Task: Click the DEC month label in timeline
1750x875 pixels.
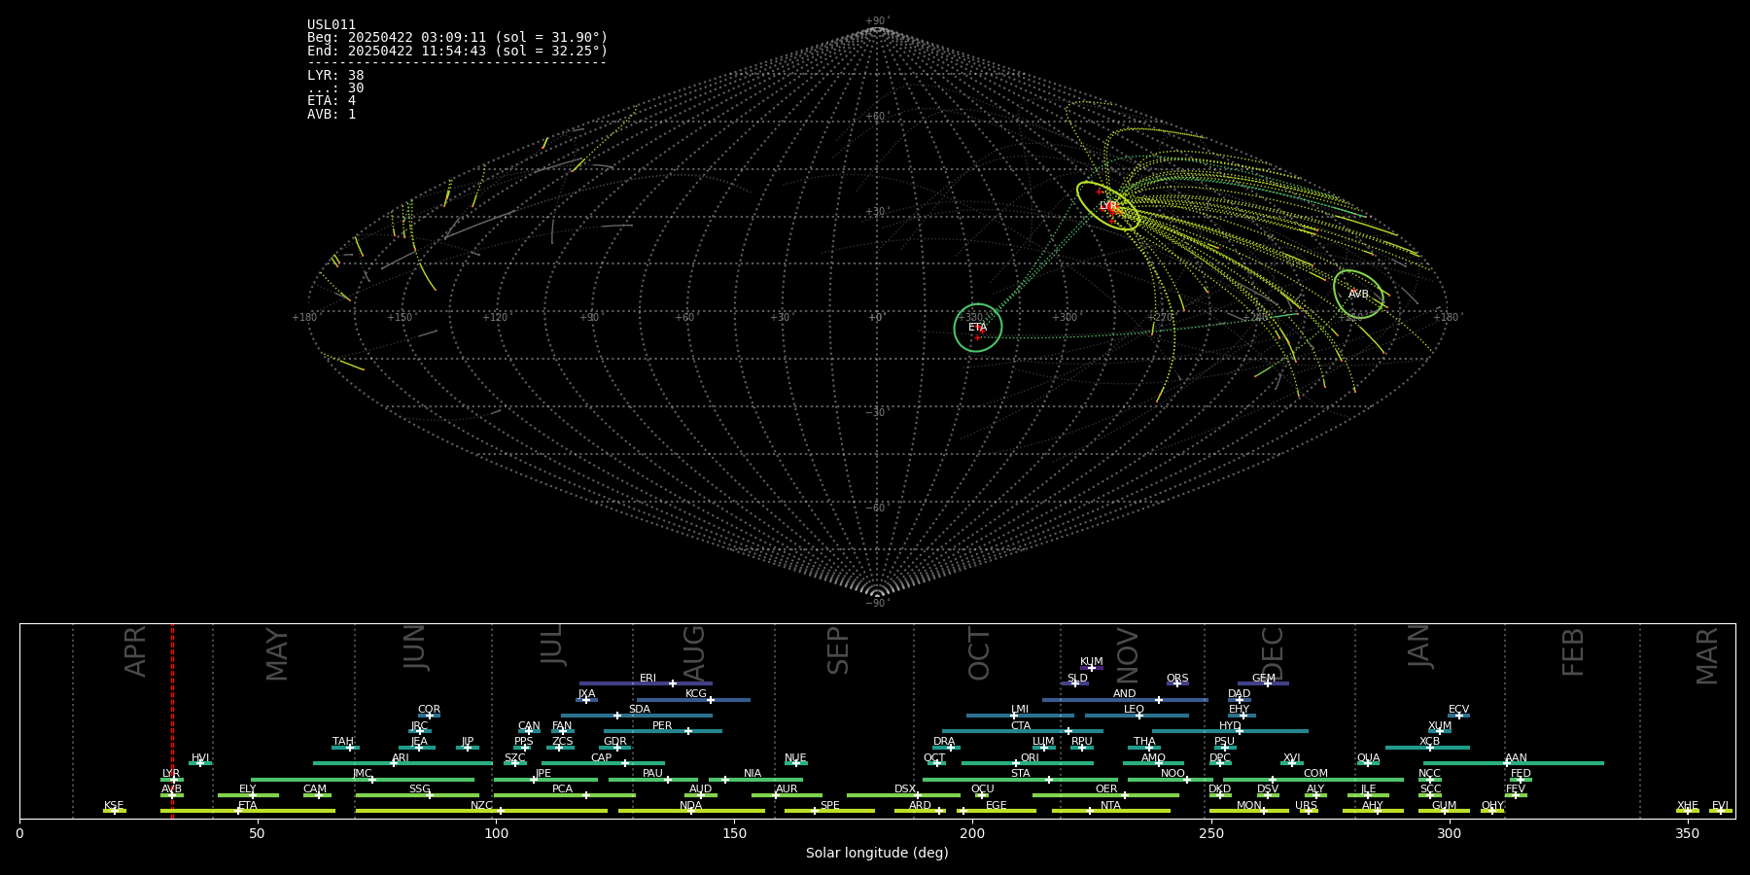Action: click(x=1272, y=653)
